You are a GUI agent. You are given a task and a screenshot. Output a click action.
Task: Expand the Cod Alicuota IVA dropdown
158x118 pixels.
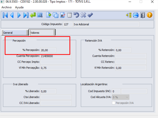[x=121, y=97]
